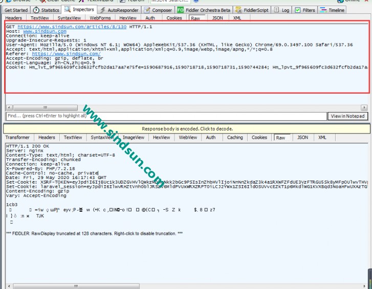This screenshot has width=372, height=289.
Task: Click response pane horizontal scrollbar thumb
Action: coord(76,286)
